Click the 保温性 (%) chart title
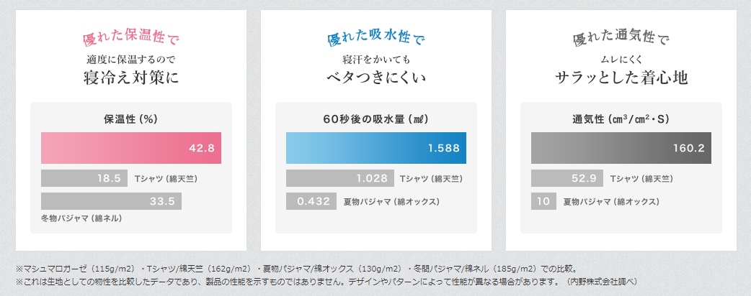The width and height of the screenshot is (751, 296). [130, 119]
